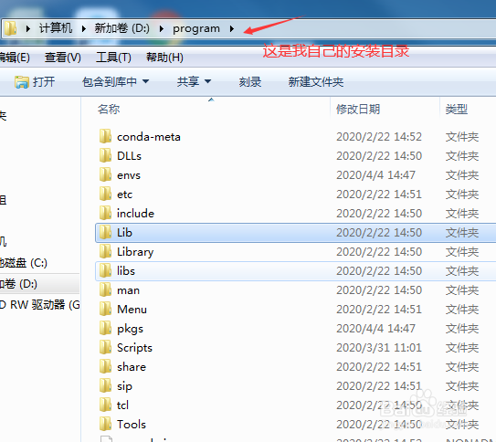Click the include folder icon

pyautogui.click(x=105, y=213)
